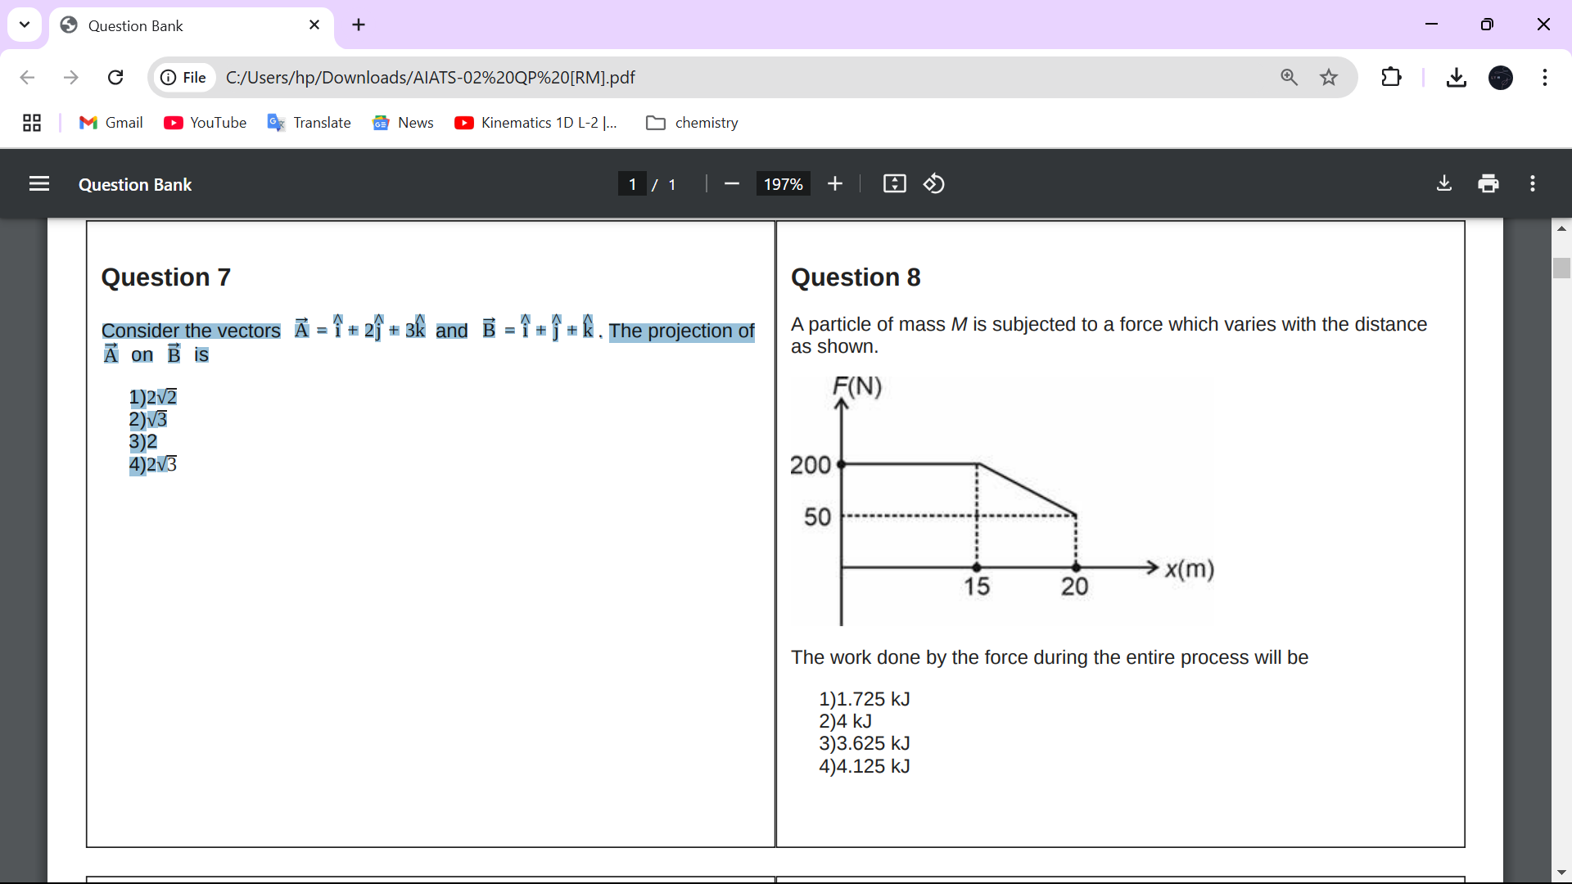Click the F(N) axis label
Viewport: 1572px width, 884px height.
(857, 386)
